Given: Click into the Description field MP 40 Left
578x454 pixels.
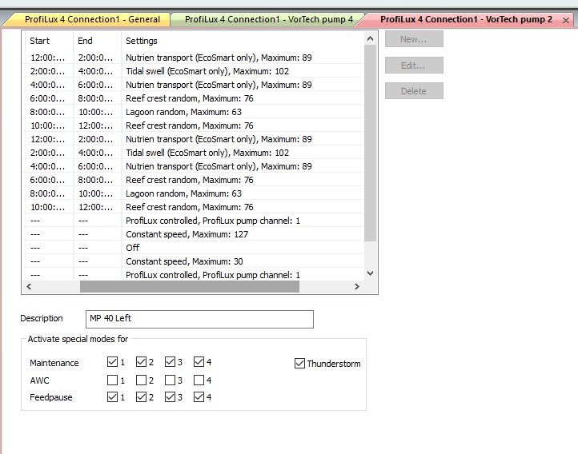Looking at the screenshot, I should (199, 319).
